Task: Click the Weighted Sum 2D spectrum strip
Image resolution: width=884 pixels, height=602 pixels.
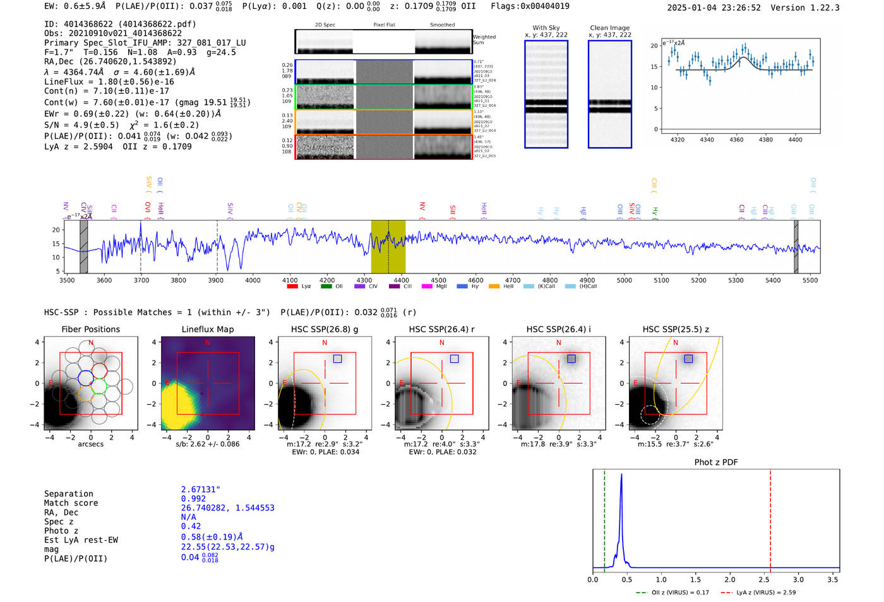Action: click(383, 42)
